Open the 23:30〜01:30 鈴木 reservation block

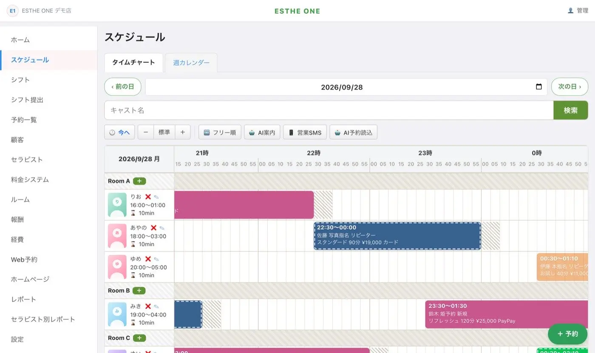(507, 314)
